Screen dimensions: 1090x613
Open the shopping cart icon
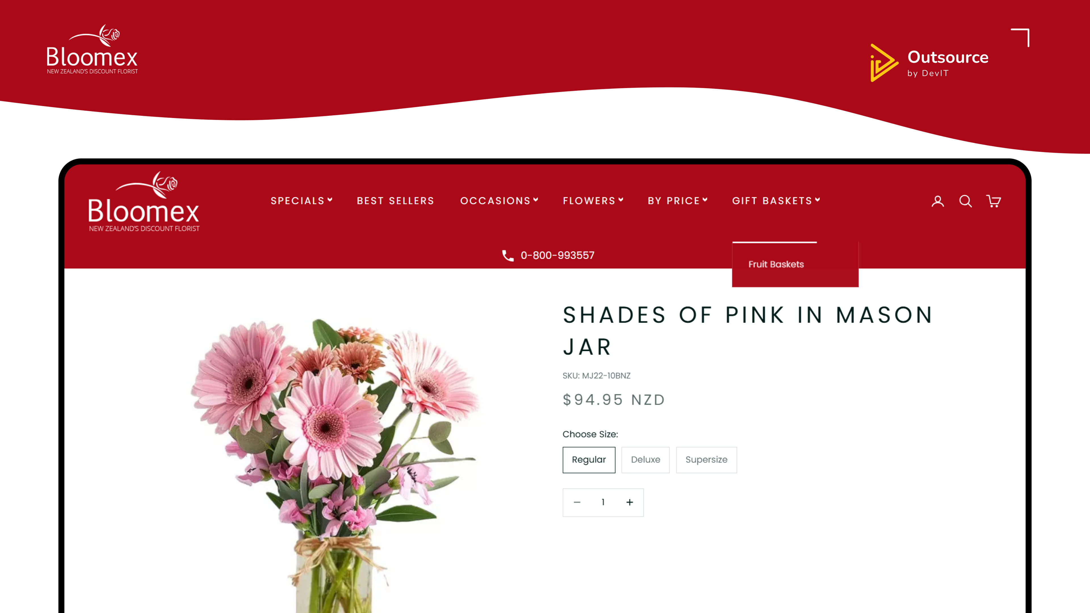(x=993, y=201)
